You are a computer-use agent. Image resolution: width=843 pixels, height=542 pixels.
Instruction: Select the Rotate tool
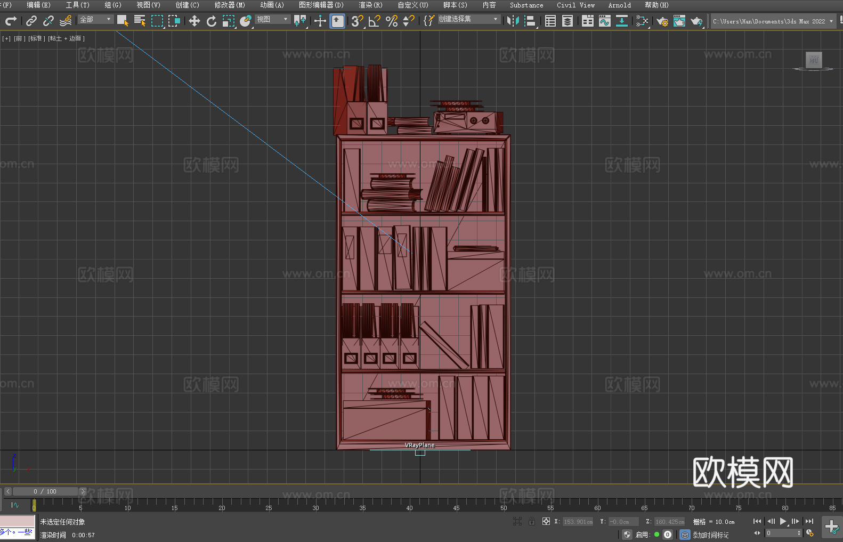point(212,21)
